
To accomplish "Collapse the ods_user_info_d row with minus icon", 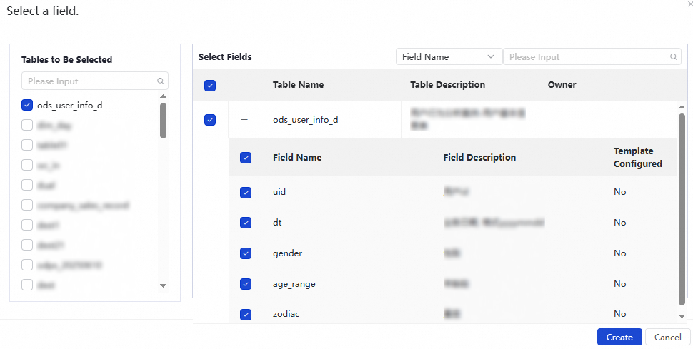I will 244,120.
